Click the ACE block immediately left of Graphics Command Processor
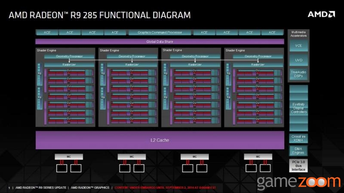The height and width of the screenshot is (193, 344). click(115, 33)
